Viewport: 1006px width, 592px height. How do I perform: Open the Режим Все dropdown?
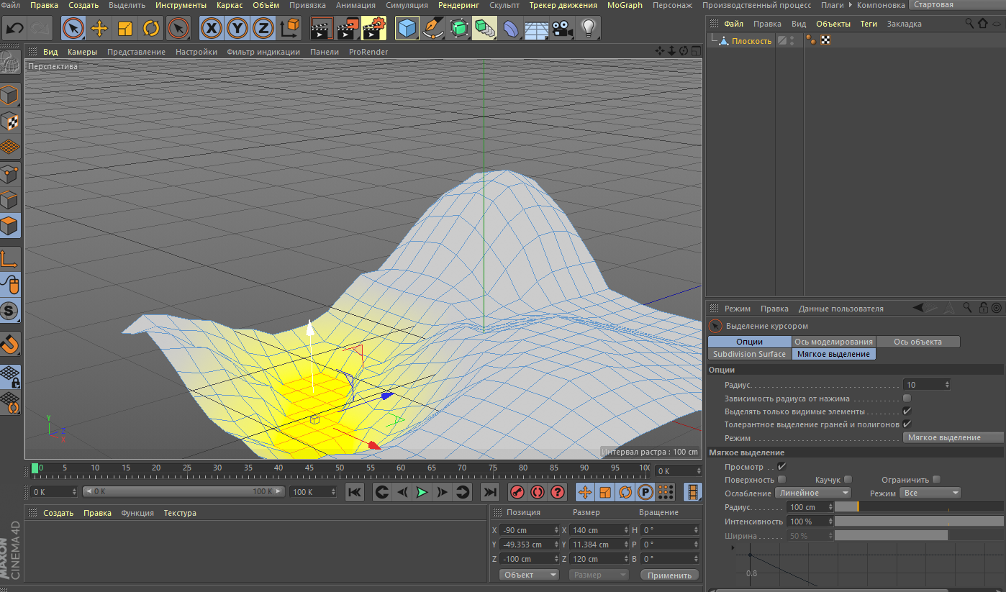click(930, 493)
